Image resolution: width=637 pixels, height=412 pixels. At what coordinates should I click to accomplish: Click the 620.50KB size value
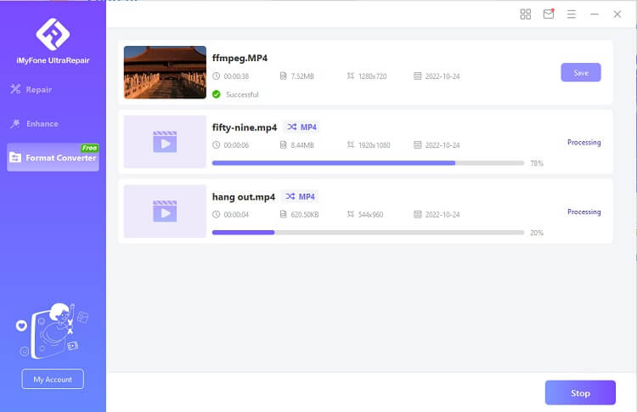[x=305, y=215]
